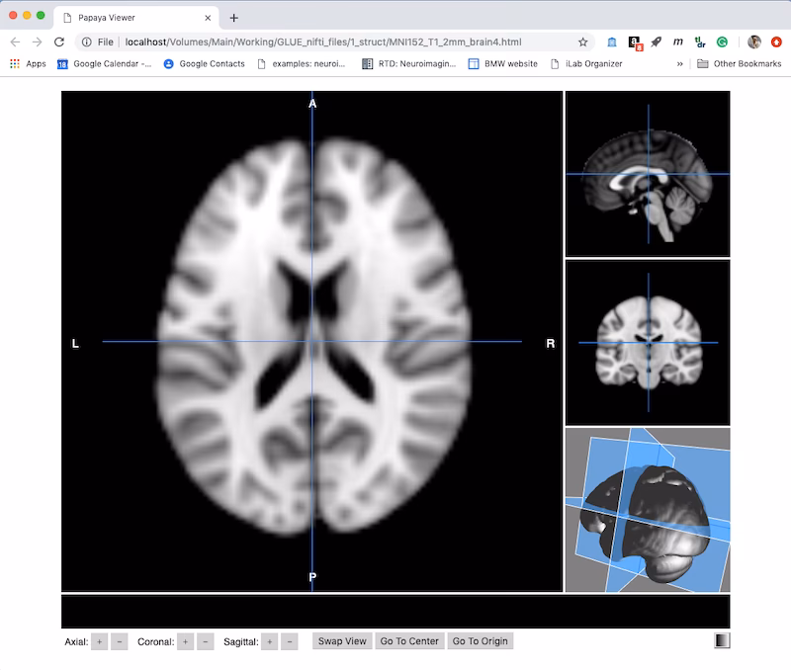Click Go To Center button
The image size is (791, 670).
coord(409,641)
